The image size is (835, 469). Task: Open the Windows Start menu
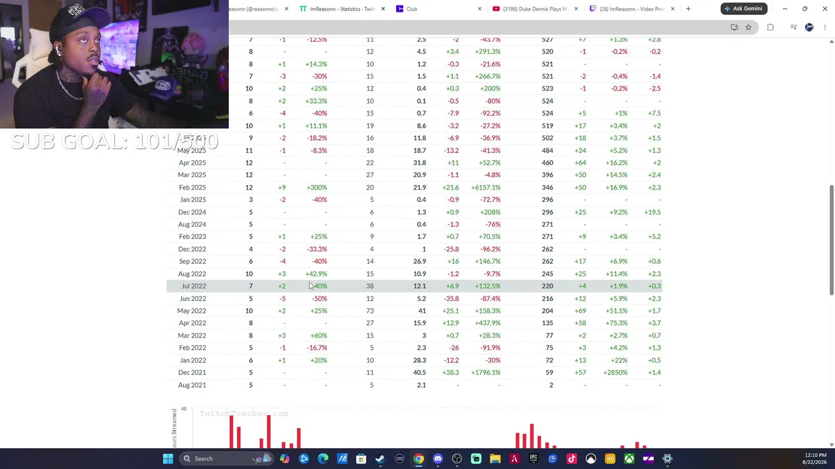tap(168, 459)
